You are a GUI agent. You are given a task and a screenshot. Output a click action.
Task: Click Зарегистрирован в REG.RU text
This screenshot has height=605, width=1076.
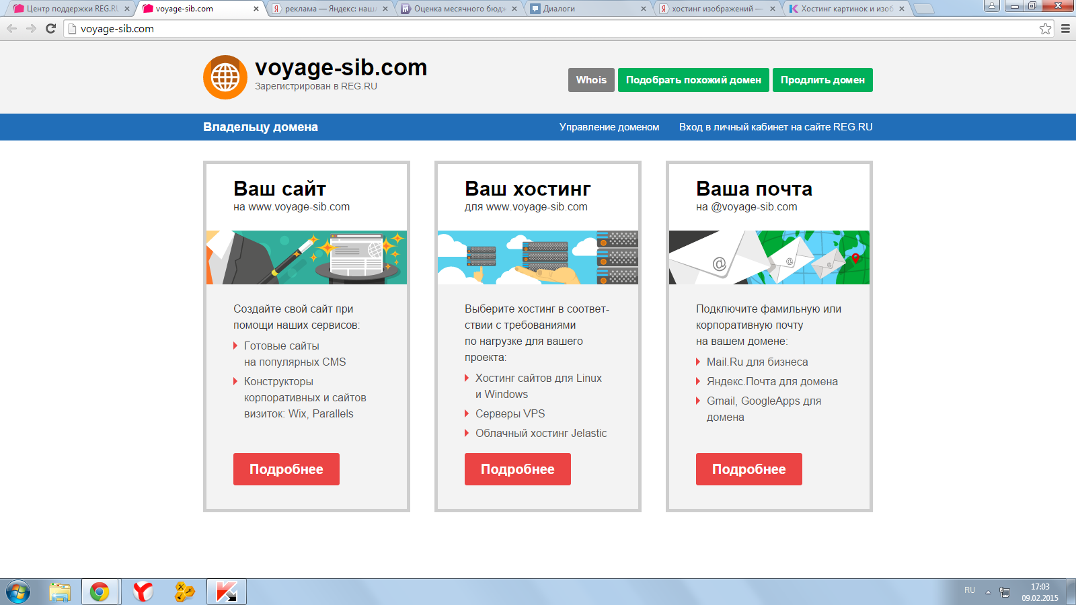click(316, 86)
